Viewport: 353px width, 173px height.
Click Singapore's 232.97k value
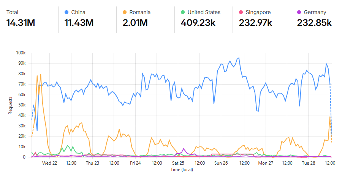click(256, 22)
